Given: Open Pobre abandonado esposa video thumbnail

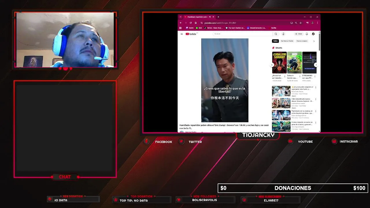Looking at the screenshot, I should [281, 103].
